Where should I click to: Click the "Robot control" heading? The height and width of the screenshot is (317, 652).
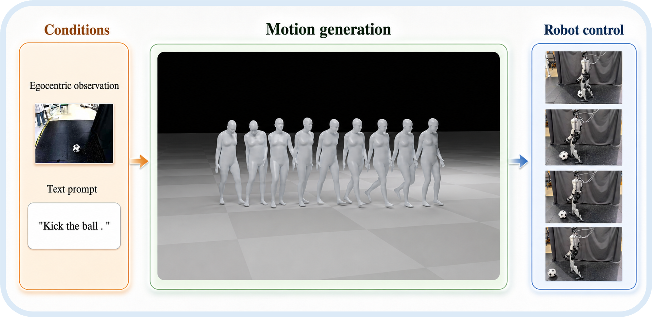click(584, 30)
